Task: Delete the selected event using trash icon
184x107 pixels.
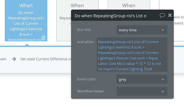Action: (44, 38)
